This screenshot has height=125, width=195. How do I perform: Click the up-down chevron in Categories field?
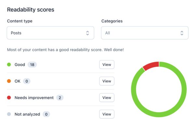pos(182,33)
